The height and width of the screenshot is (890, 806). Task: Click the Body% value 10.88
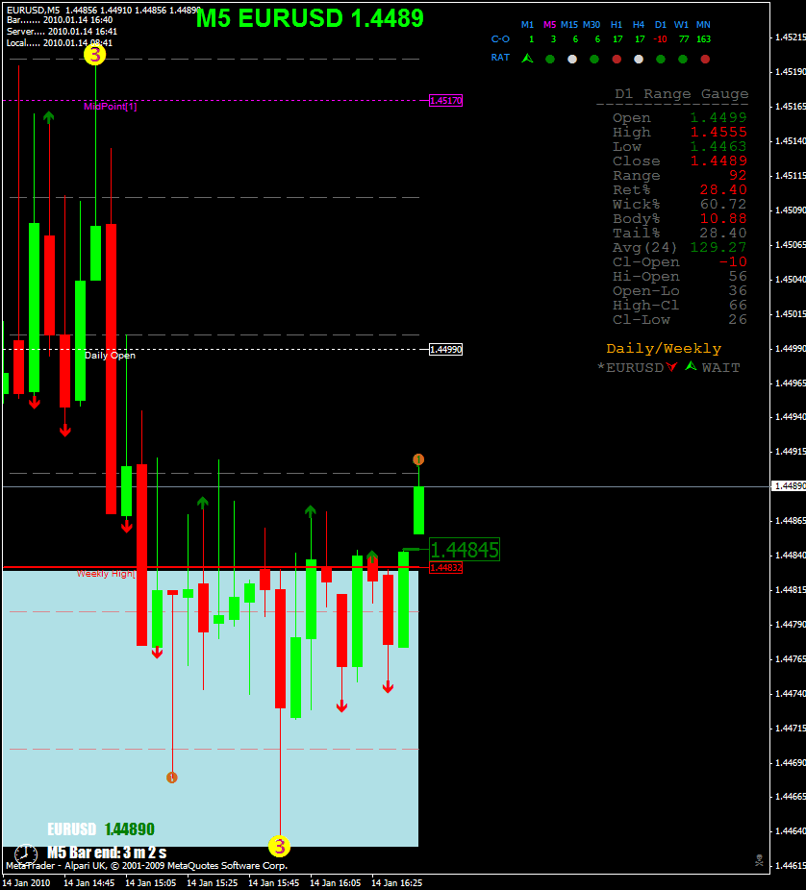pyautogui.click(x=723, y=218)
